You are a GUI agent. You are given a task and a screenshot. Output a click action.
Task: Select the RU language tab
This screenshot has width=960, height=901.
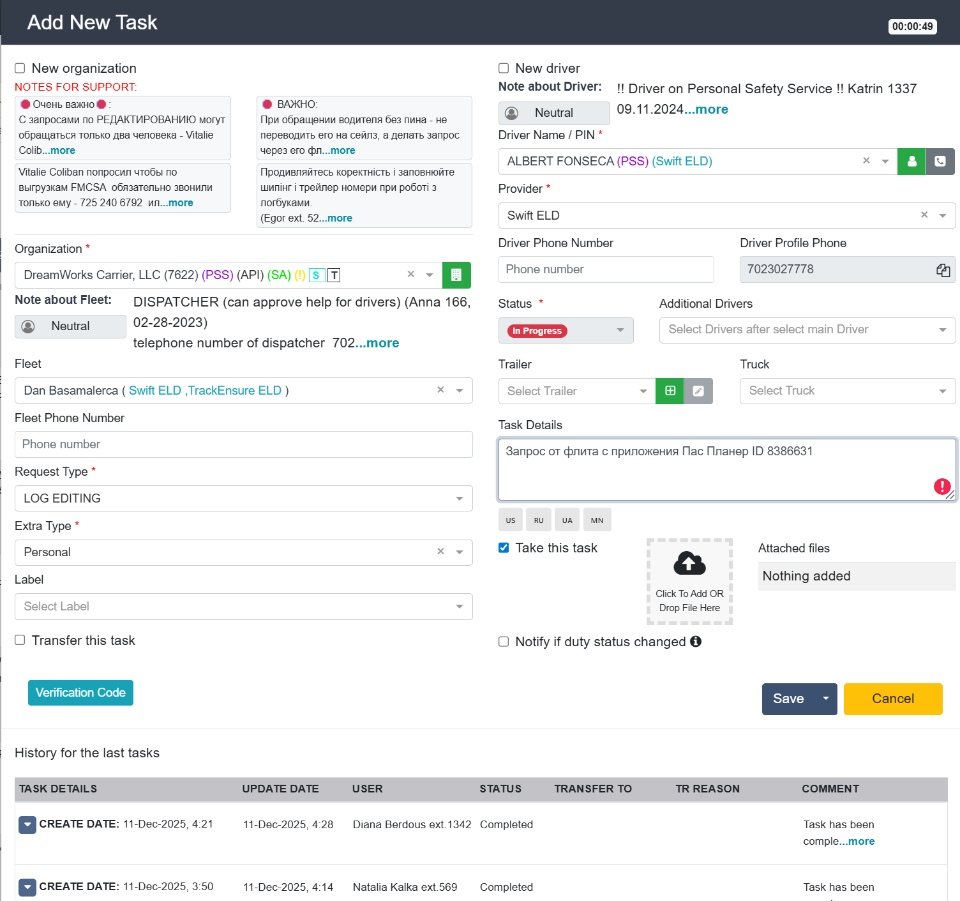[x=539, y=520]
